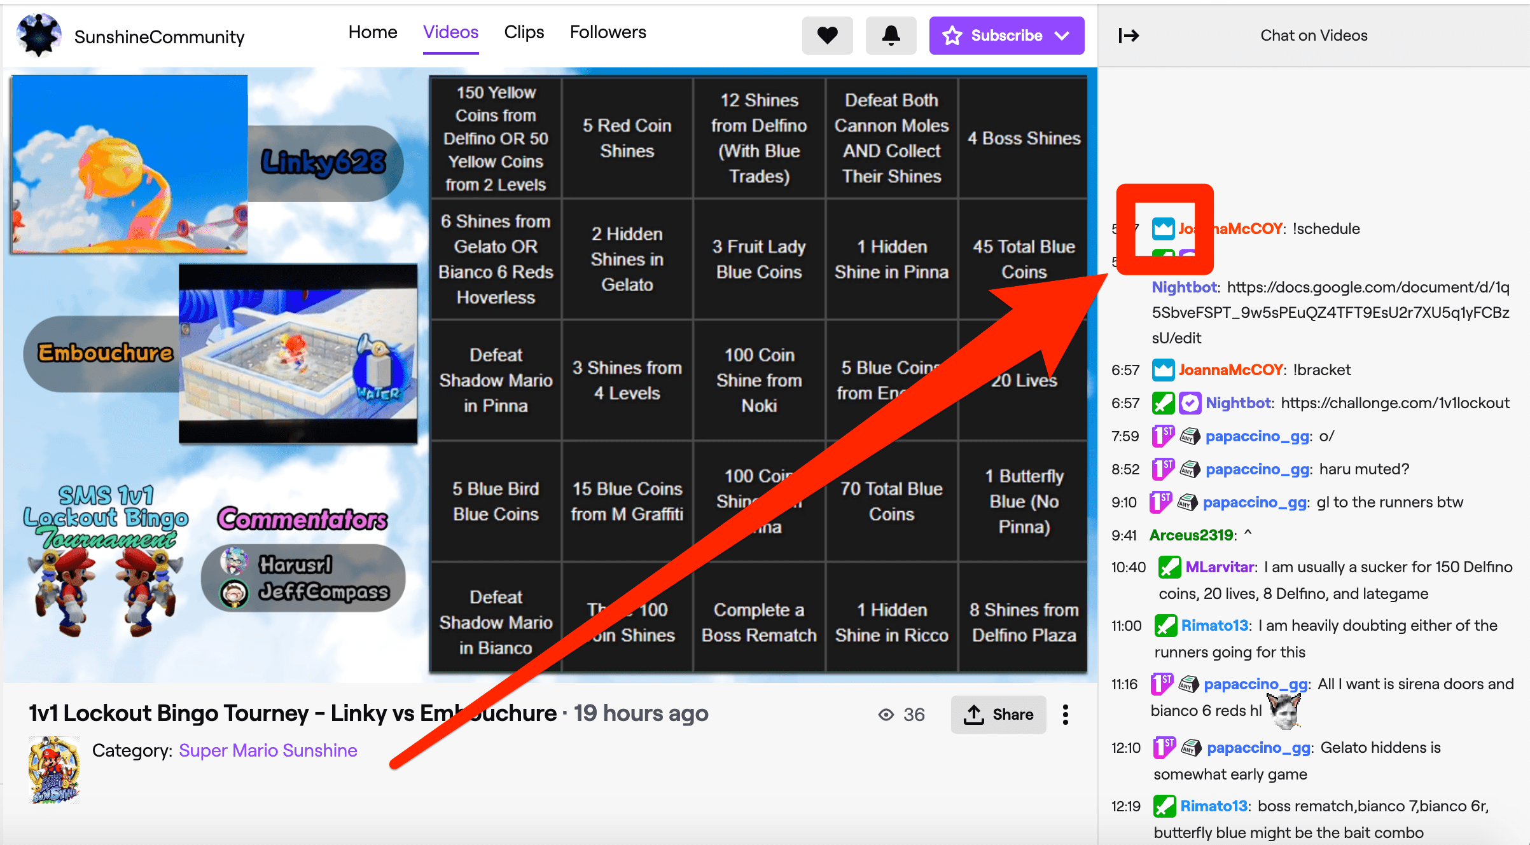This screenshot has width=1530, height=845.
Task: Expand the Subscribe dropdown chevron
Action: point(1062,36)
